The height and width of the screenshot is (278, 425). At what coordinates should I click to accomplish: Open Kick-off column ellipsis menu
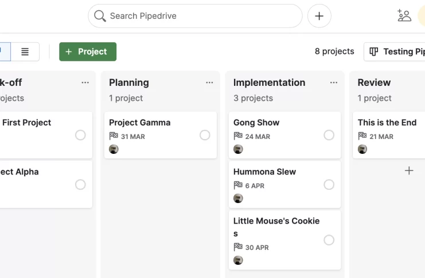85,82
